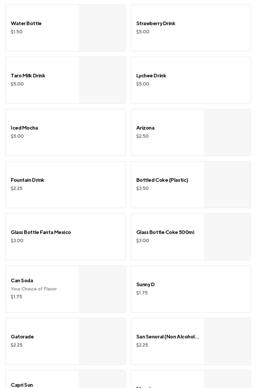Click the Arizona product image
Screen dimensions: 256x388
227,132
